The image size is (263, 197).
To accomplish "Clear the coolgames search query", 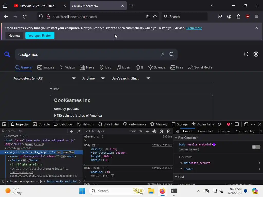I will [163, 54].
